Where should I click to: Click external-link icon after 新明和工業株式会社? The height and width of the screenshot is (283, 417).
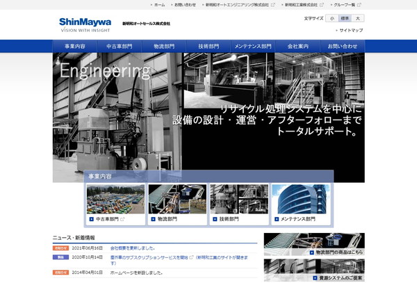tap(322, 5)
